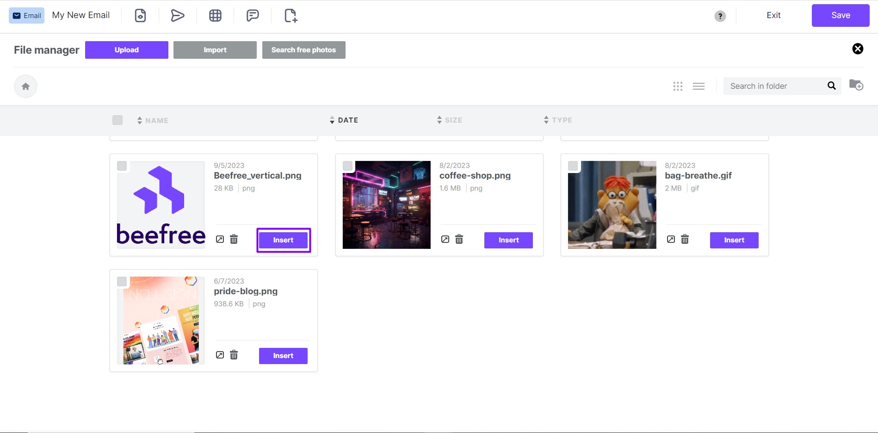Screen dimensions: 878x433
Task: Click the My New Email title
Action: click(81, 15)
